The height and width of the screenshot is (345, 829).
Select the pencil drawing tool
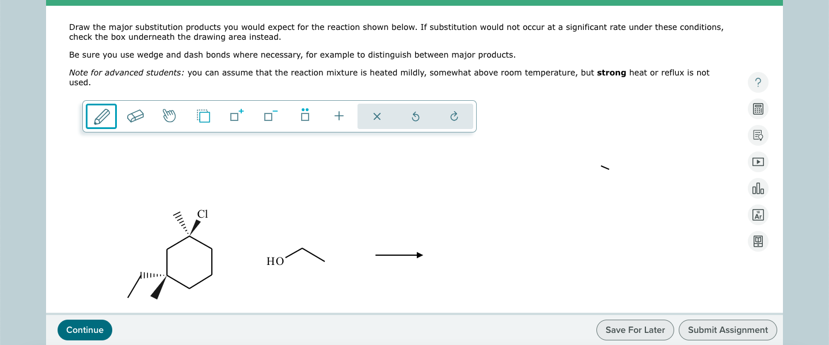101,116
